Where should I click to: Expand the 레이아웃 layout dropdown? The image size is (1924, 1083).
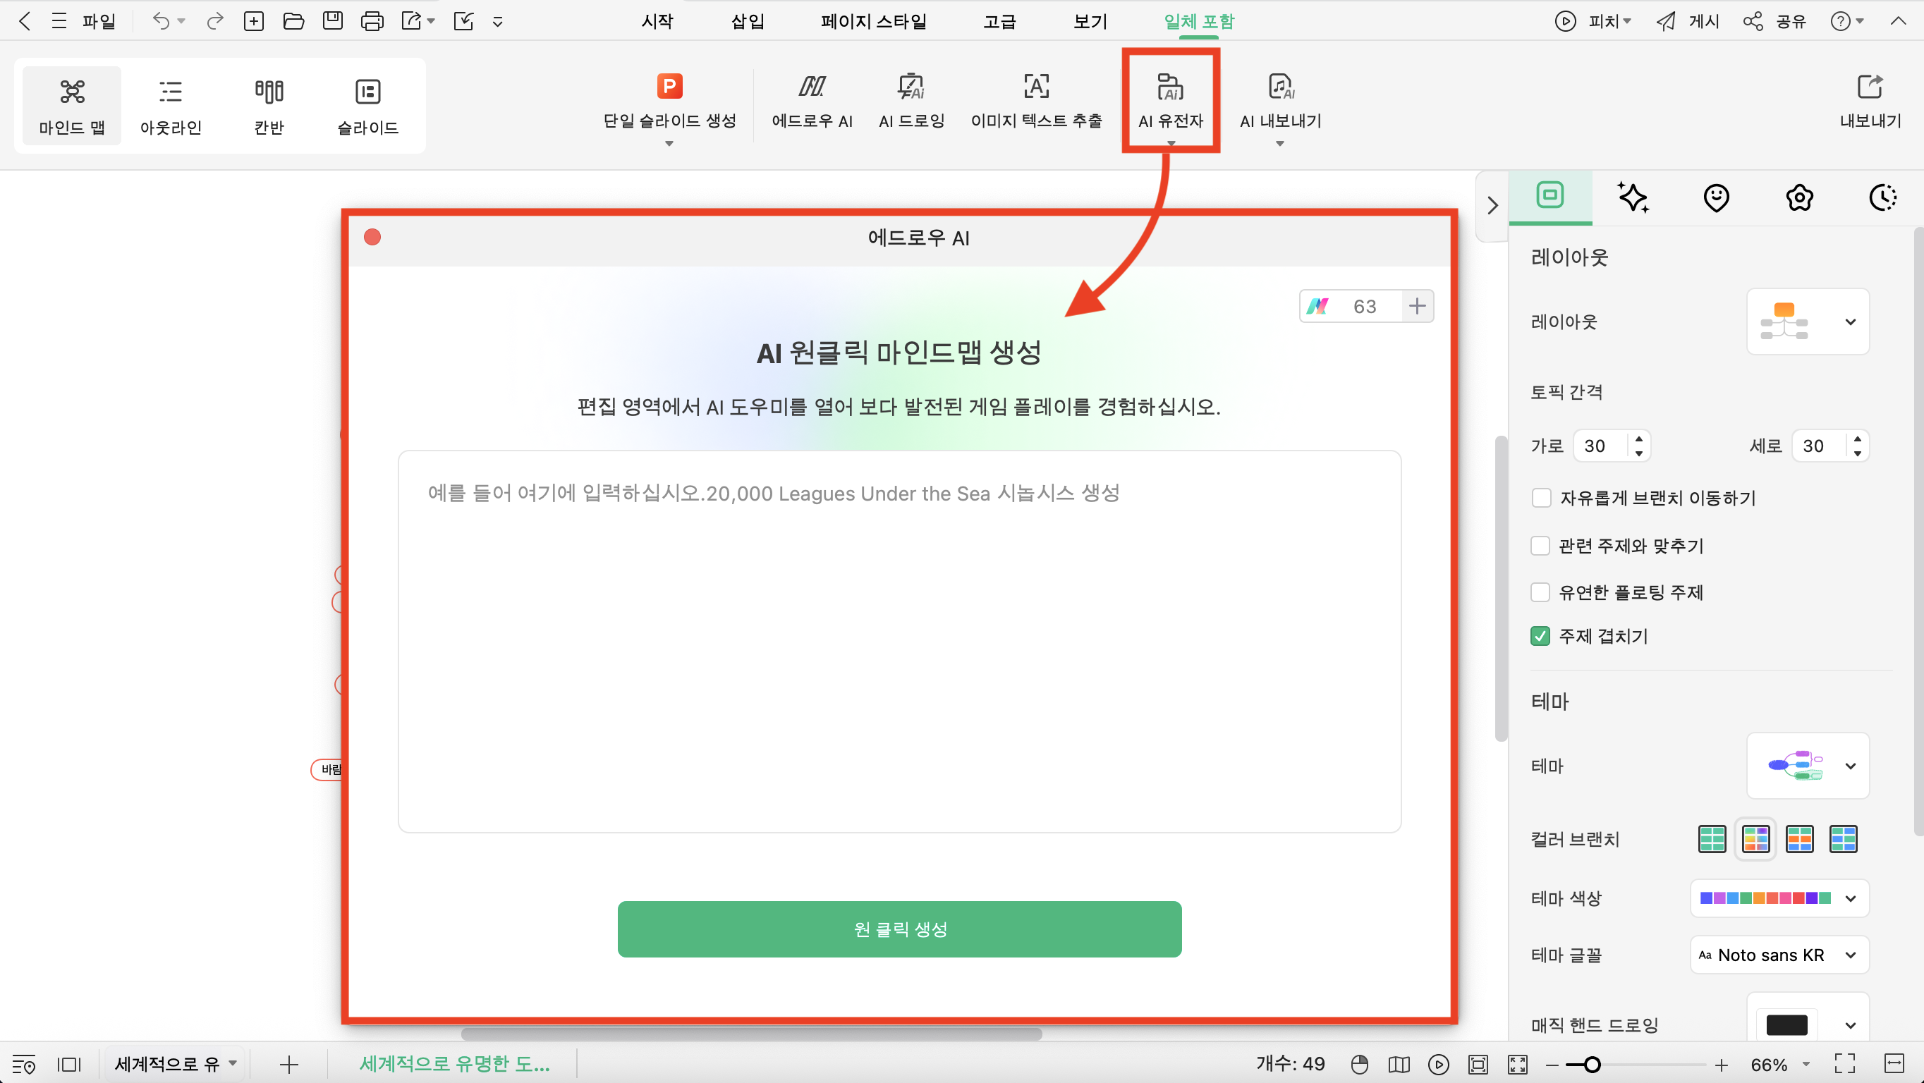pyautogui.click(x=1808, y=322)
